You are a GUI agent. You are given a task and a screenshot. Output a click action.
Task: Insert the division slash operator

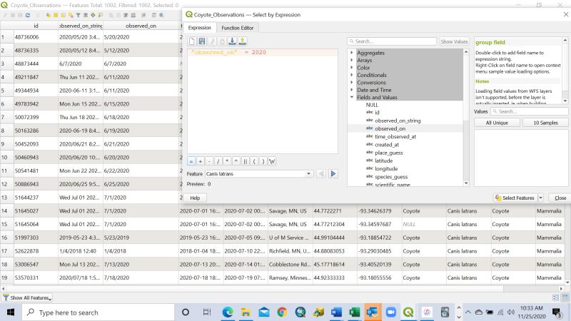click(218, 161)
